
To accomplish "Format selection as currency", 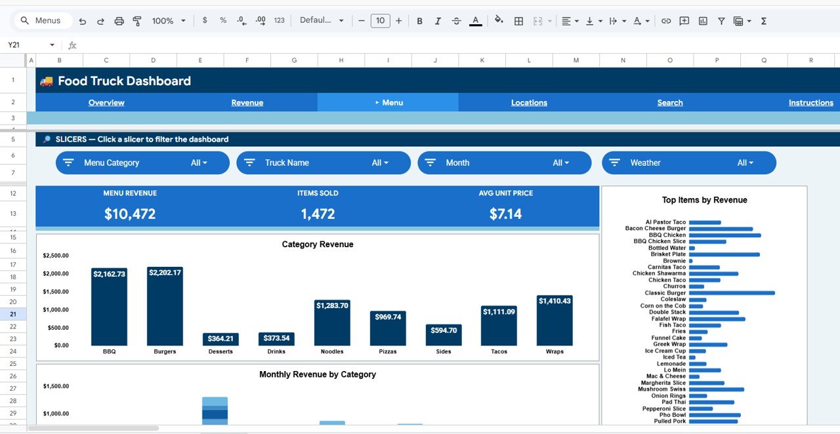I will point(204,20).
